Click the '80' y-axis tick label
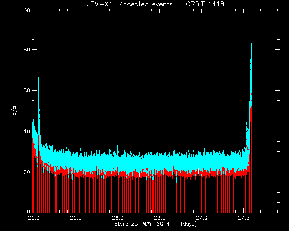 27,50
